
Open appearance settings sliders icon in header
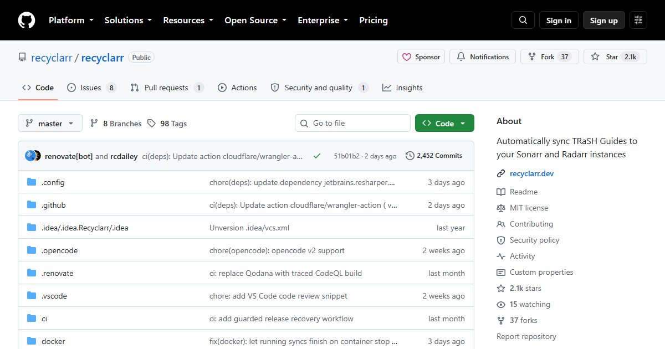click(x=638, y=20)
